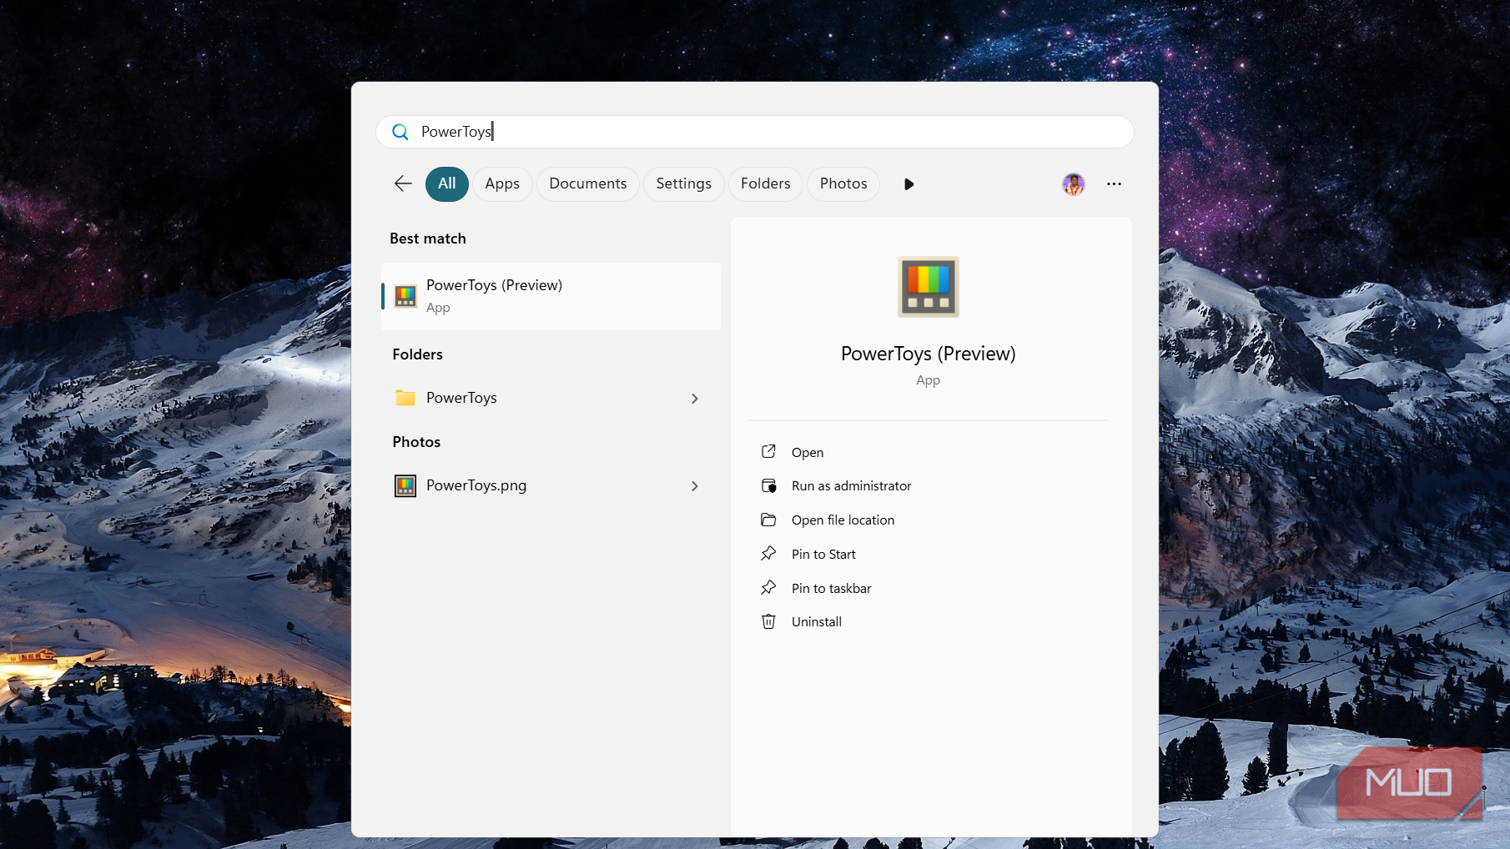The height and width of the screenshot is (849, 1510).
Task: Click the PowerToys.png thumbnail icon
Action: click(405, 485)
